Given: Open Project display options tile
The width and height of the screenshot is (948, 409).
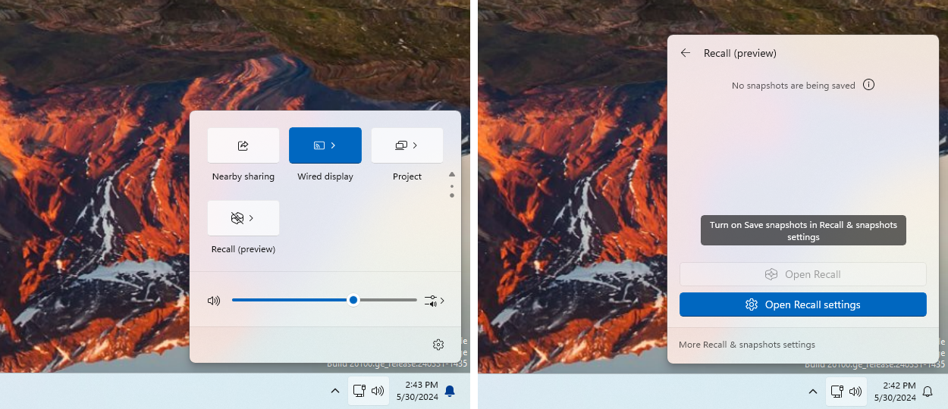Looking at the screenshot, I should (x=407, y=145).
